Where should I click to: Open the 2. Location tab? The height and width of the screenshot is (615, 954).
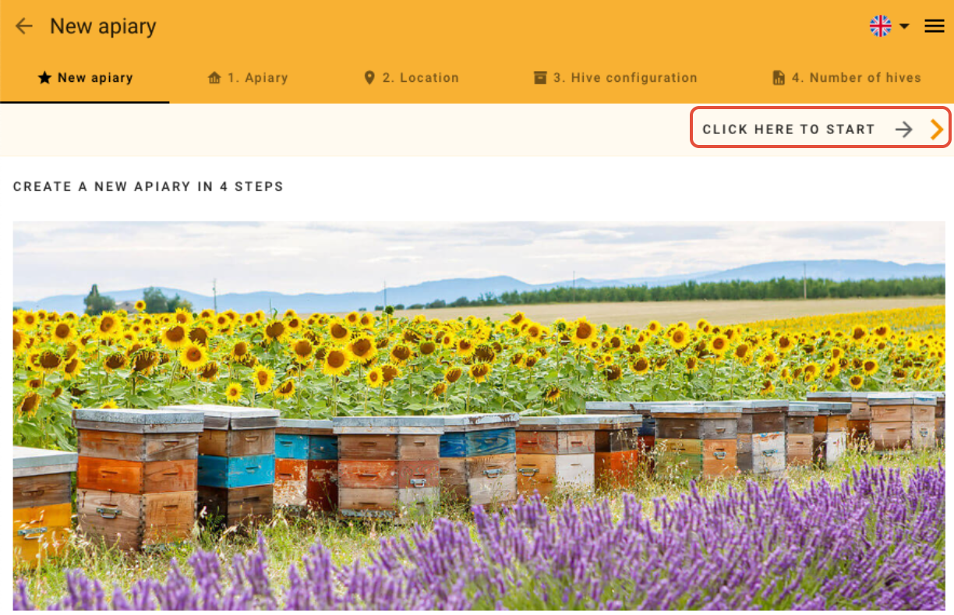pyautogui.click(x=421, y=78)
